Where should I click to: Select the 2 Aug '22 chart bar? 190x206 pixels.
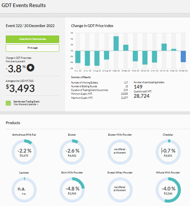(97, 58)
